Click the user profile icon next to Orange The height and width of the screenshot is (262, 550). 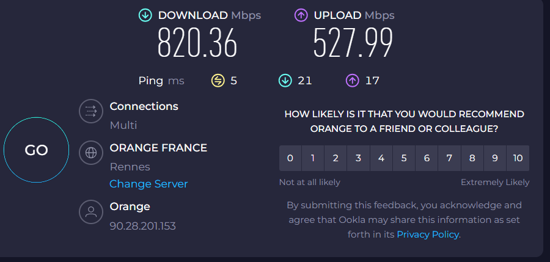pyautogui.click(x=91, y=211)
